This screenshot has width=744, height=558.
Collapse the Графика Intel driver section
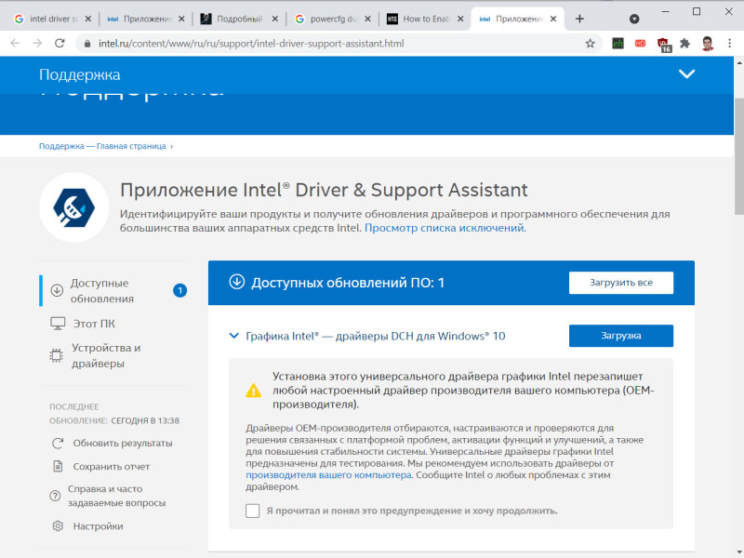pos(234,336)
